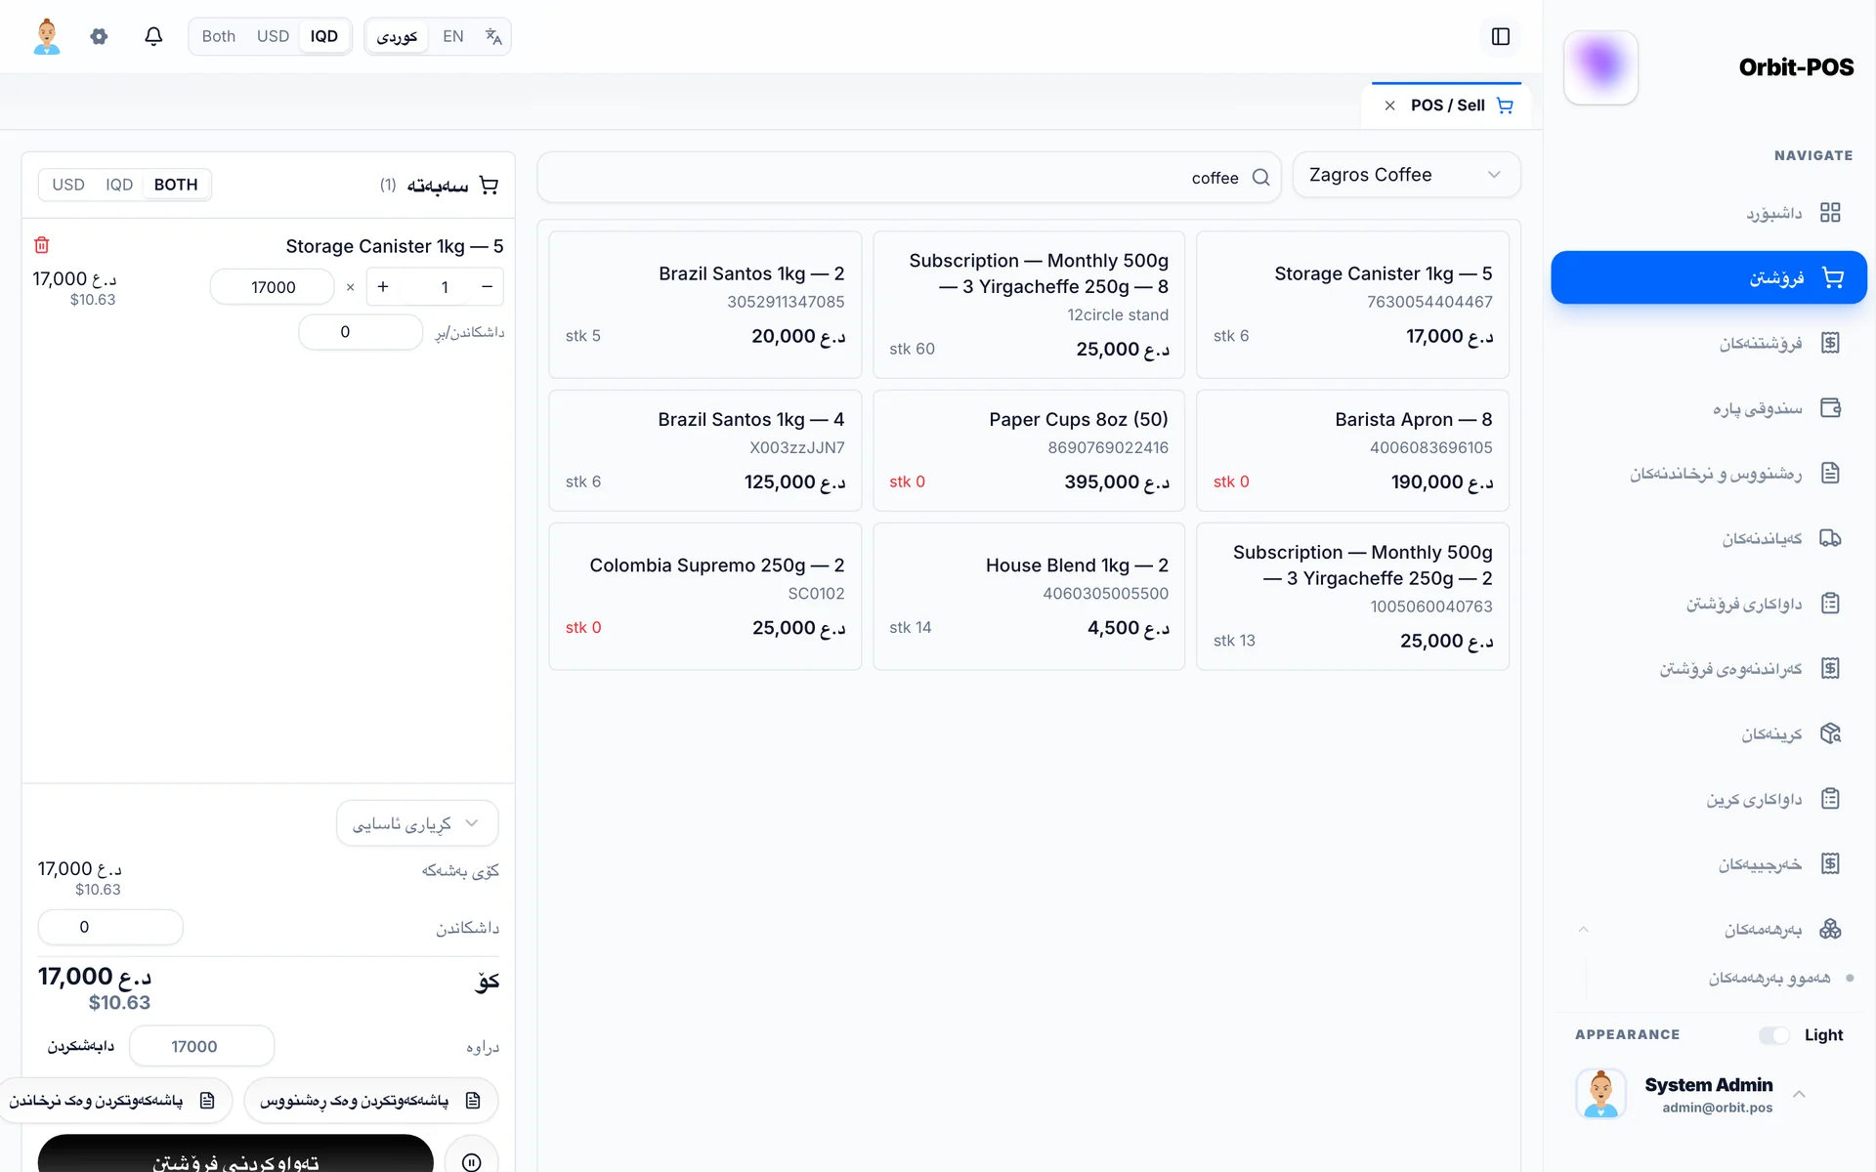Select the POS / Sell tab
Screen dimensions: 1876x1172
point(1447,105)
